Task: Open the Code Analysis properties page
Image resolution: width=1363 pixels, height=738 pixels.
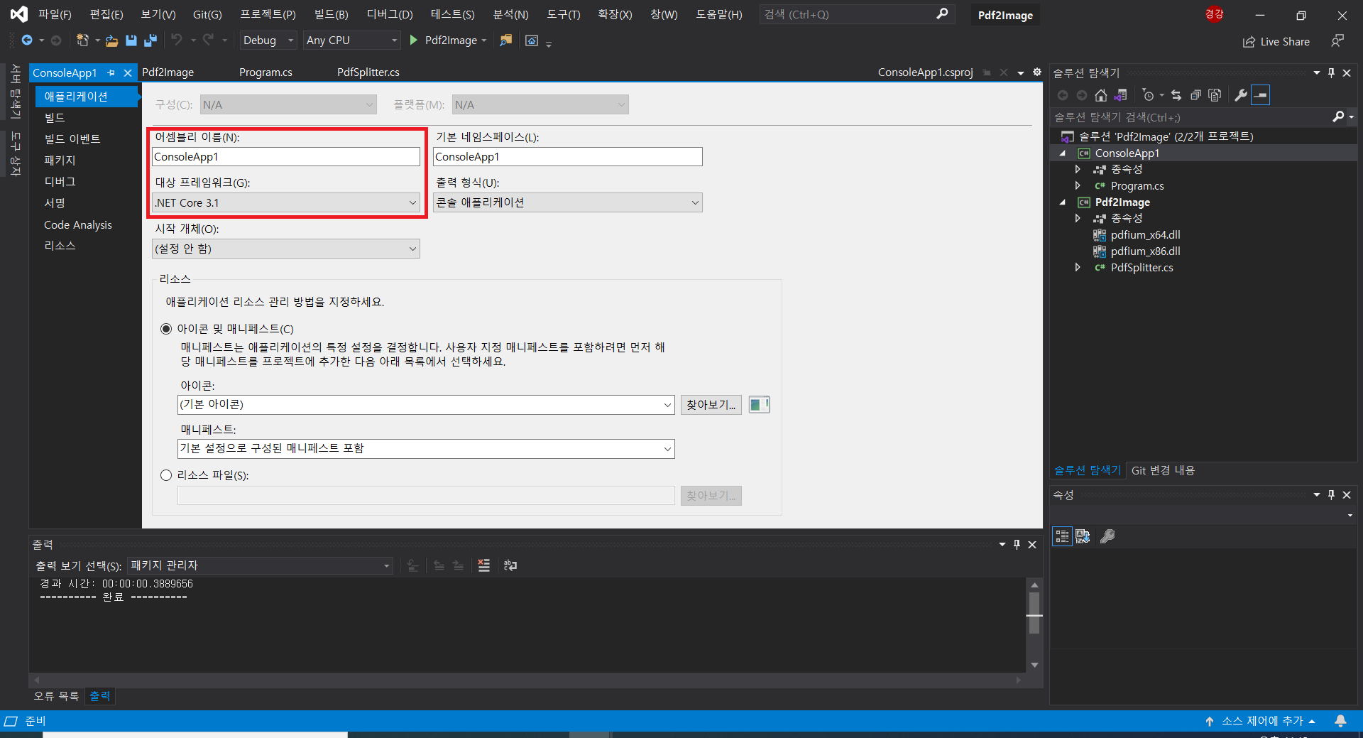Action: pos(78,225)
